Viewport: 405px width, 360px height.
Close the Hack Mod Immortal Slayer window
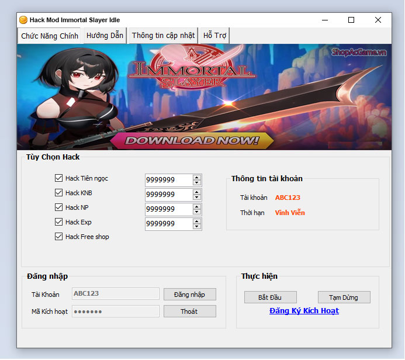coord(378,20)
